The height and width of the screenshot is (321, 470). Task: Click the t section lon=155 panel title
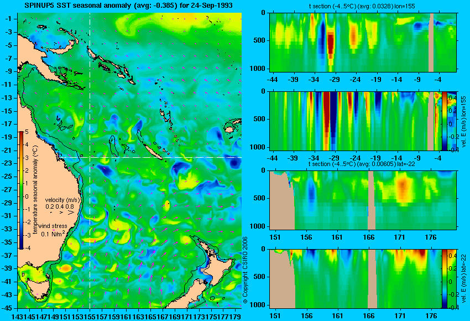tap(362, 6)
